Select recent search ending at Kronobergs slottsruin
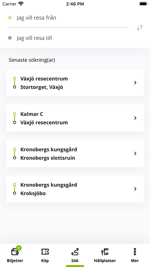 [x=75, y=153]
